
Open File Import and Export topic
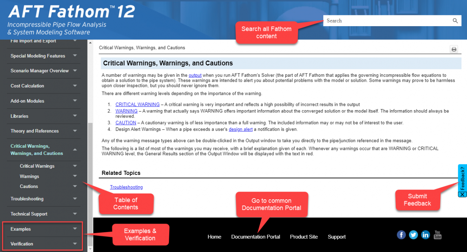coord(33,41)
